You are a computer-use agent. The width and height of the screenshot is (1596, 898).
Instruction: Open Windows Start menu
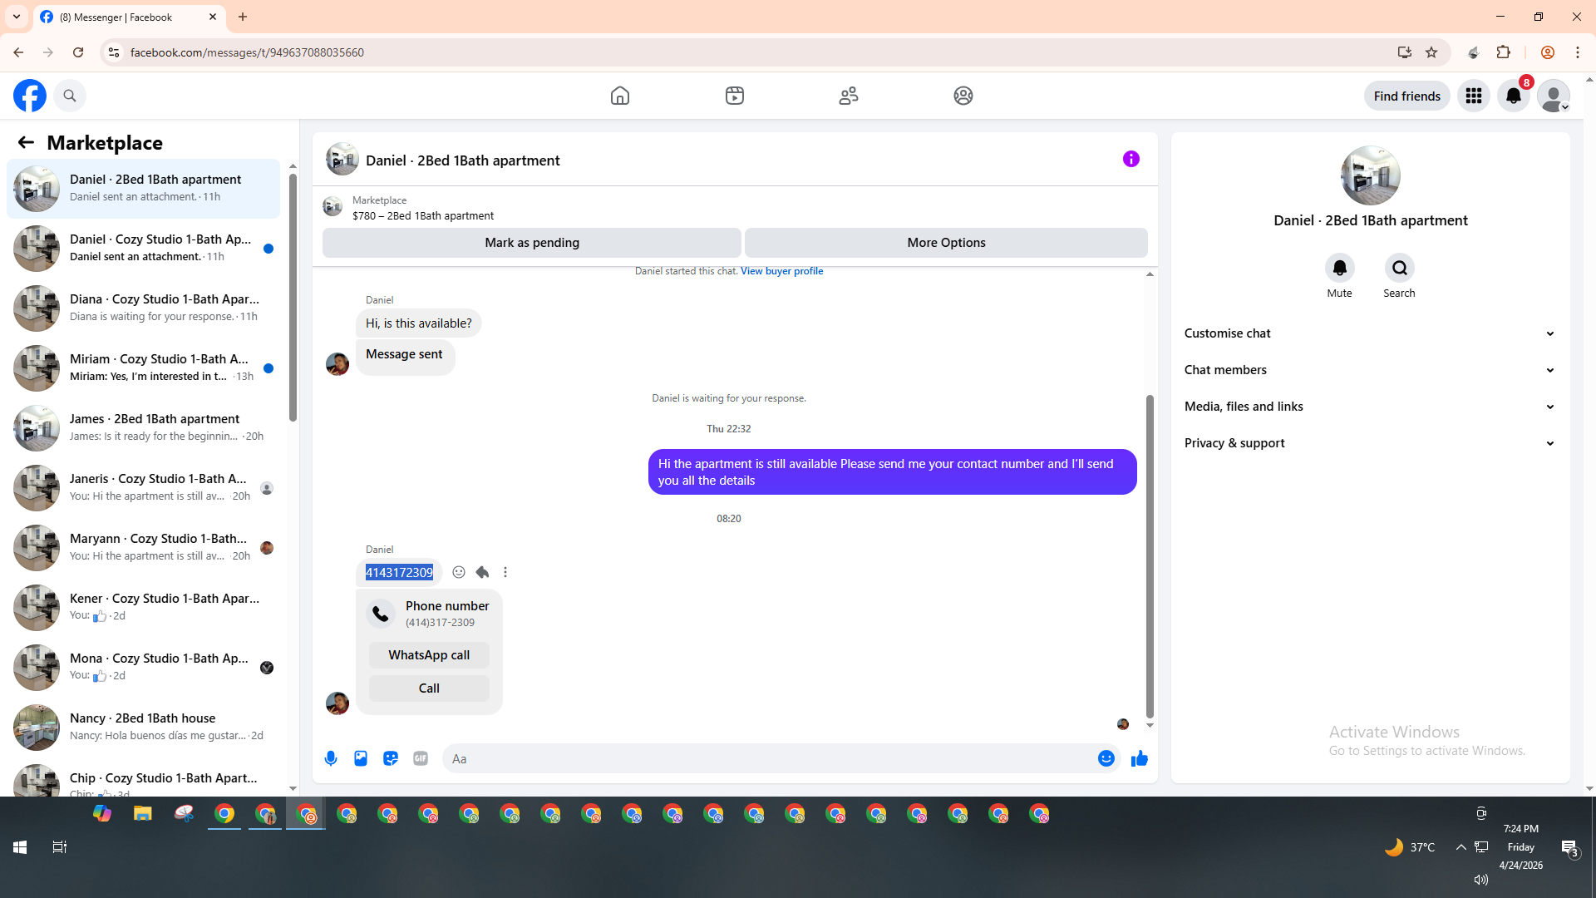(x=20, y=847)
